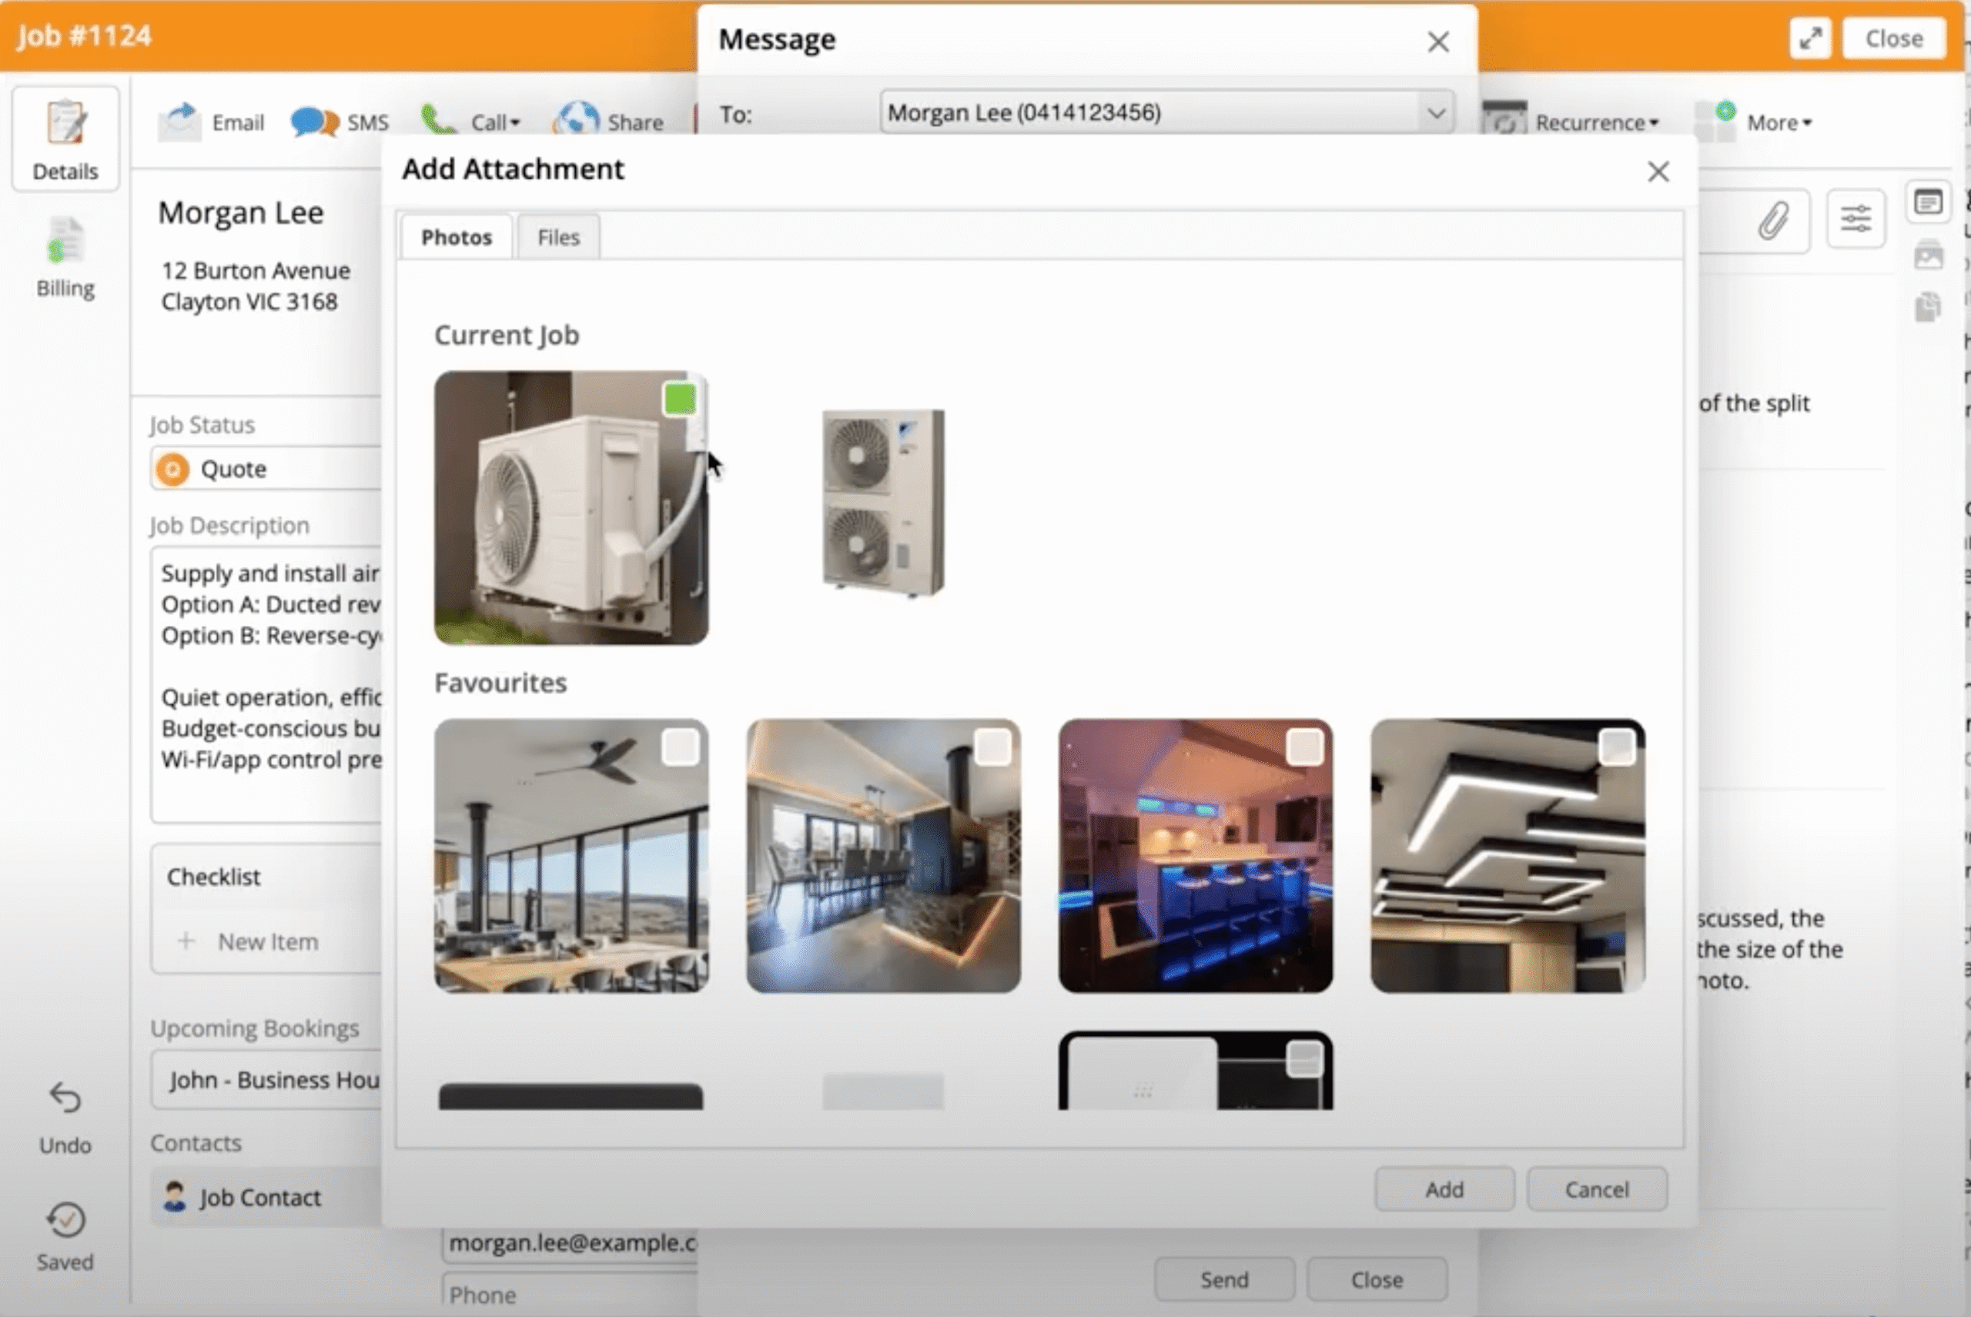
Task: Open the Billing sidebar icon
Action: (x=65, y=241)
